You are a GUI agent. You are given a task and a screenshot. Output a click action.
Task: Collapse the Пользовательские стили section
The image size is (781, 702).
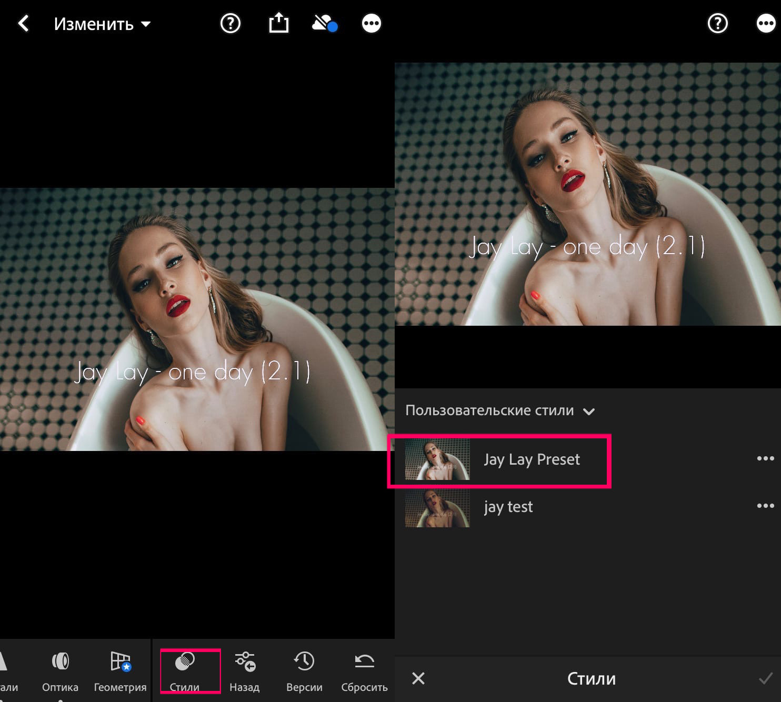pyautogui.click(x=590, y=411)
